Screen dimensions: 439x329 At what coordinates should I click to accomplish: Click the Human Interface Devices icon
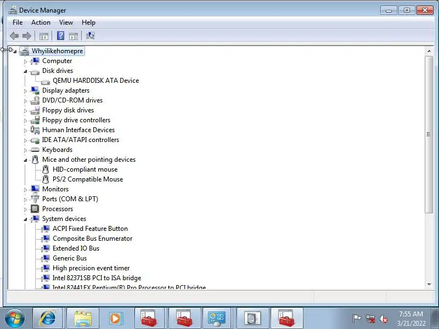pyautogui.click(x=35, y=130)
